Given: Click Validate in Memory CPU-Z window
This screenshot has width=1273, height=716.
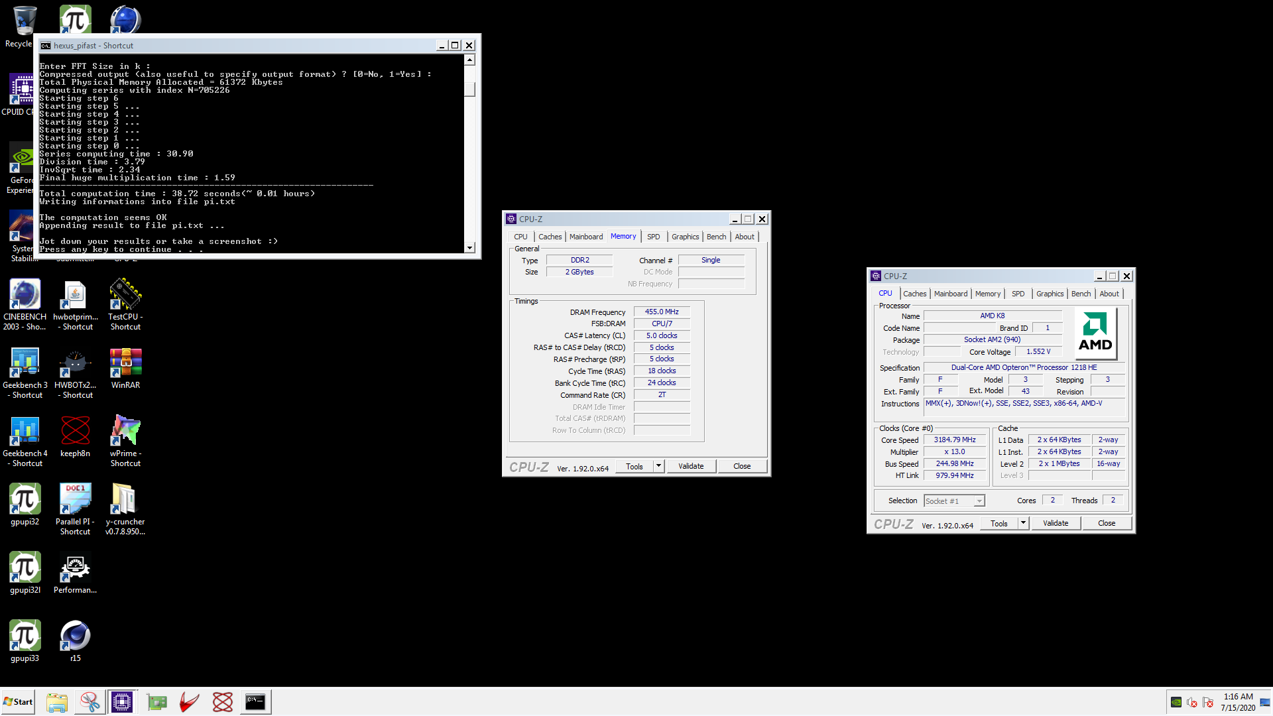Looking at the screenshot, I should (691, 467).
